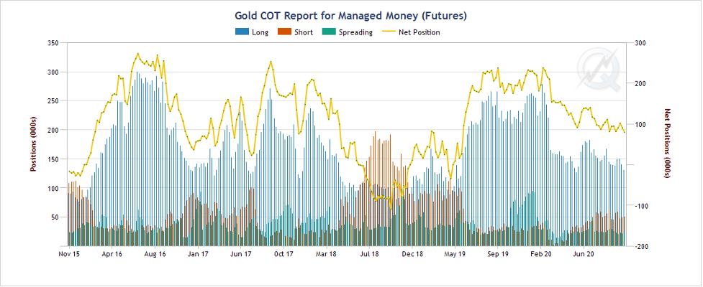The height and width of the screenshot is (287, 703).
Task: Toggle the Spreading series legend label
Action: tap(355, 32)
